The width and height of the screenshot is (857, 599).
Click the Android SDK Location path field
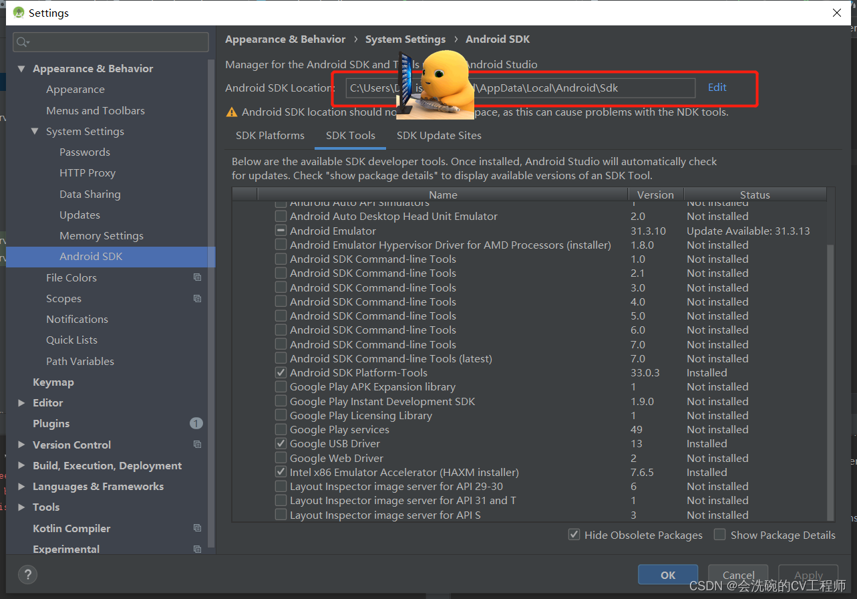click(520, 88)
